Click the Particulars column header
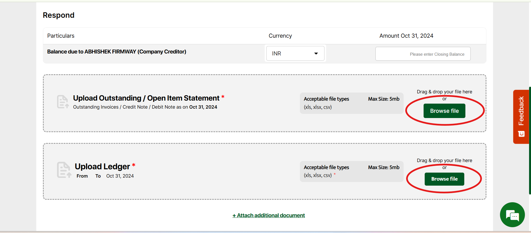Image resolution: width=531 pixels, height=233 pixels. 61,36
